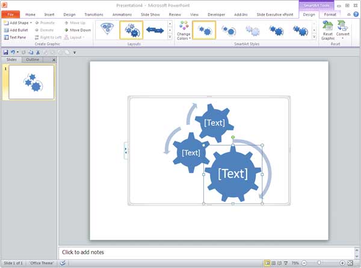Select the opposing arrows layout
Screen dimensions: 361x268
click(x=155, y=30)
